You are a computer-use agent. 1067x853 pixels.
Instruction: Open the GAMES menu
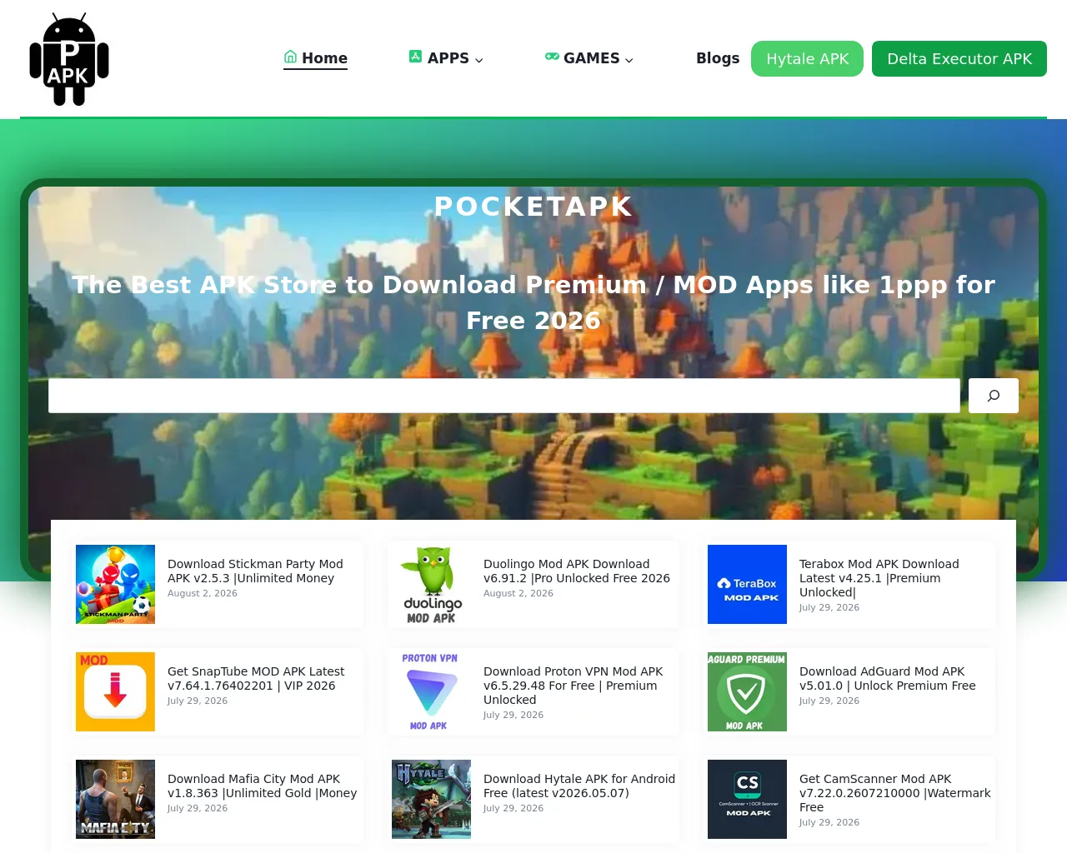pos(589,58)
